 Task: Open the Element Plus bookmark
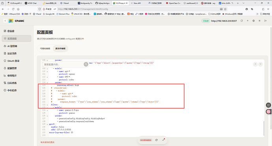(x=63, y=14)
